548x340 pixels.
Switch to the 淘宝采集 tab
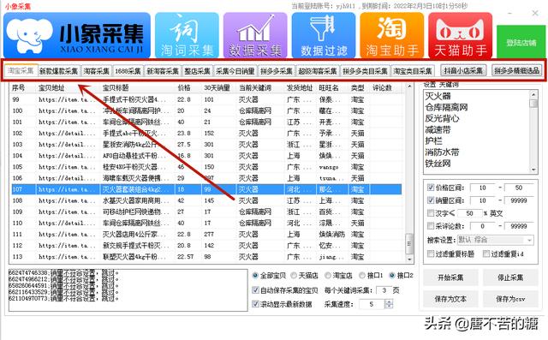21,70
